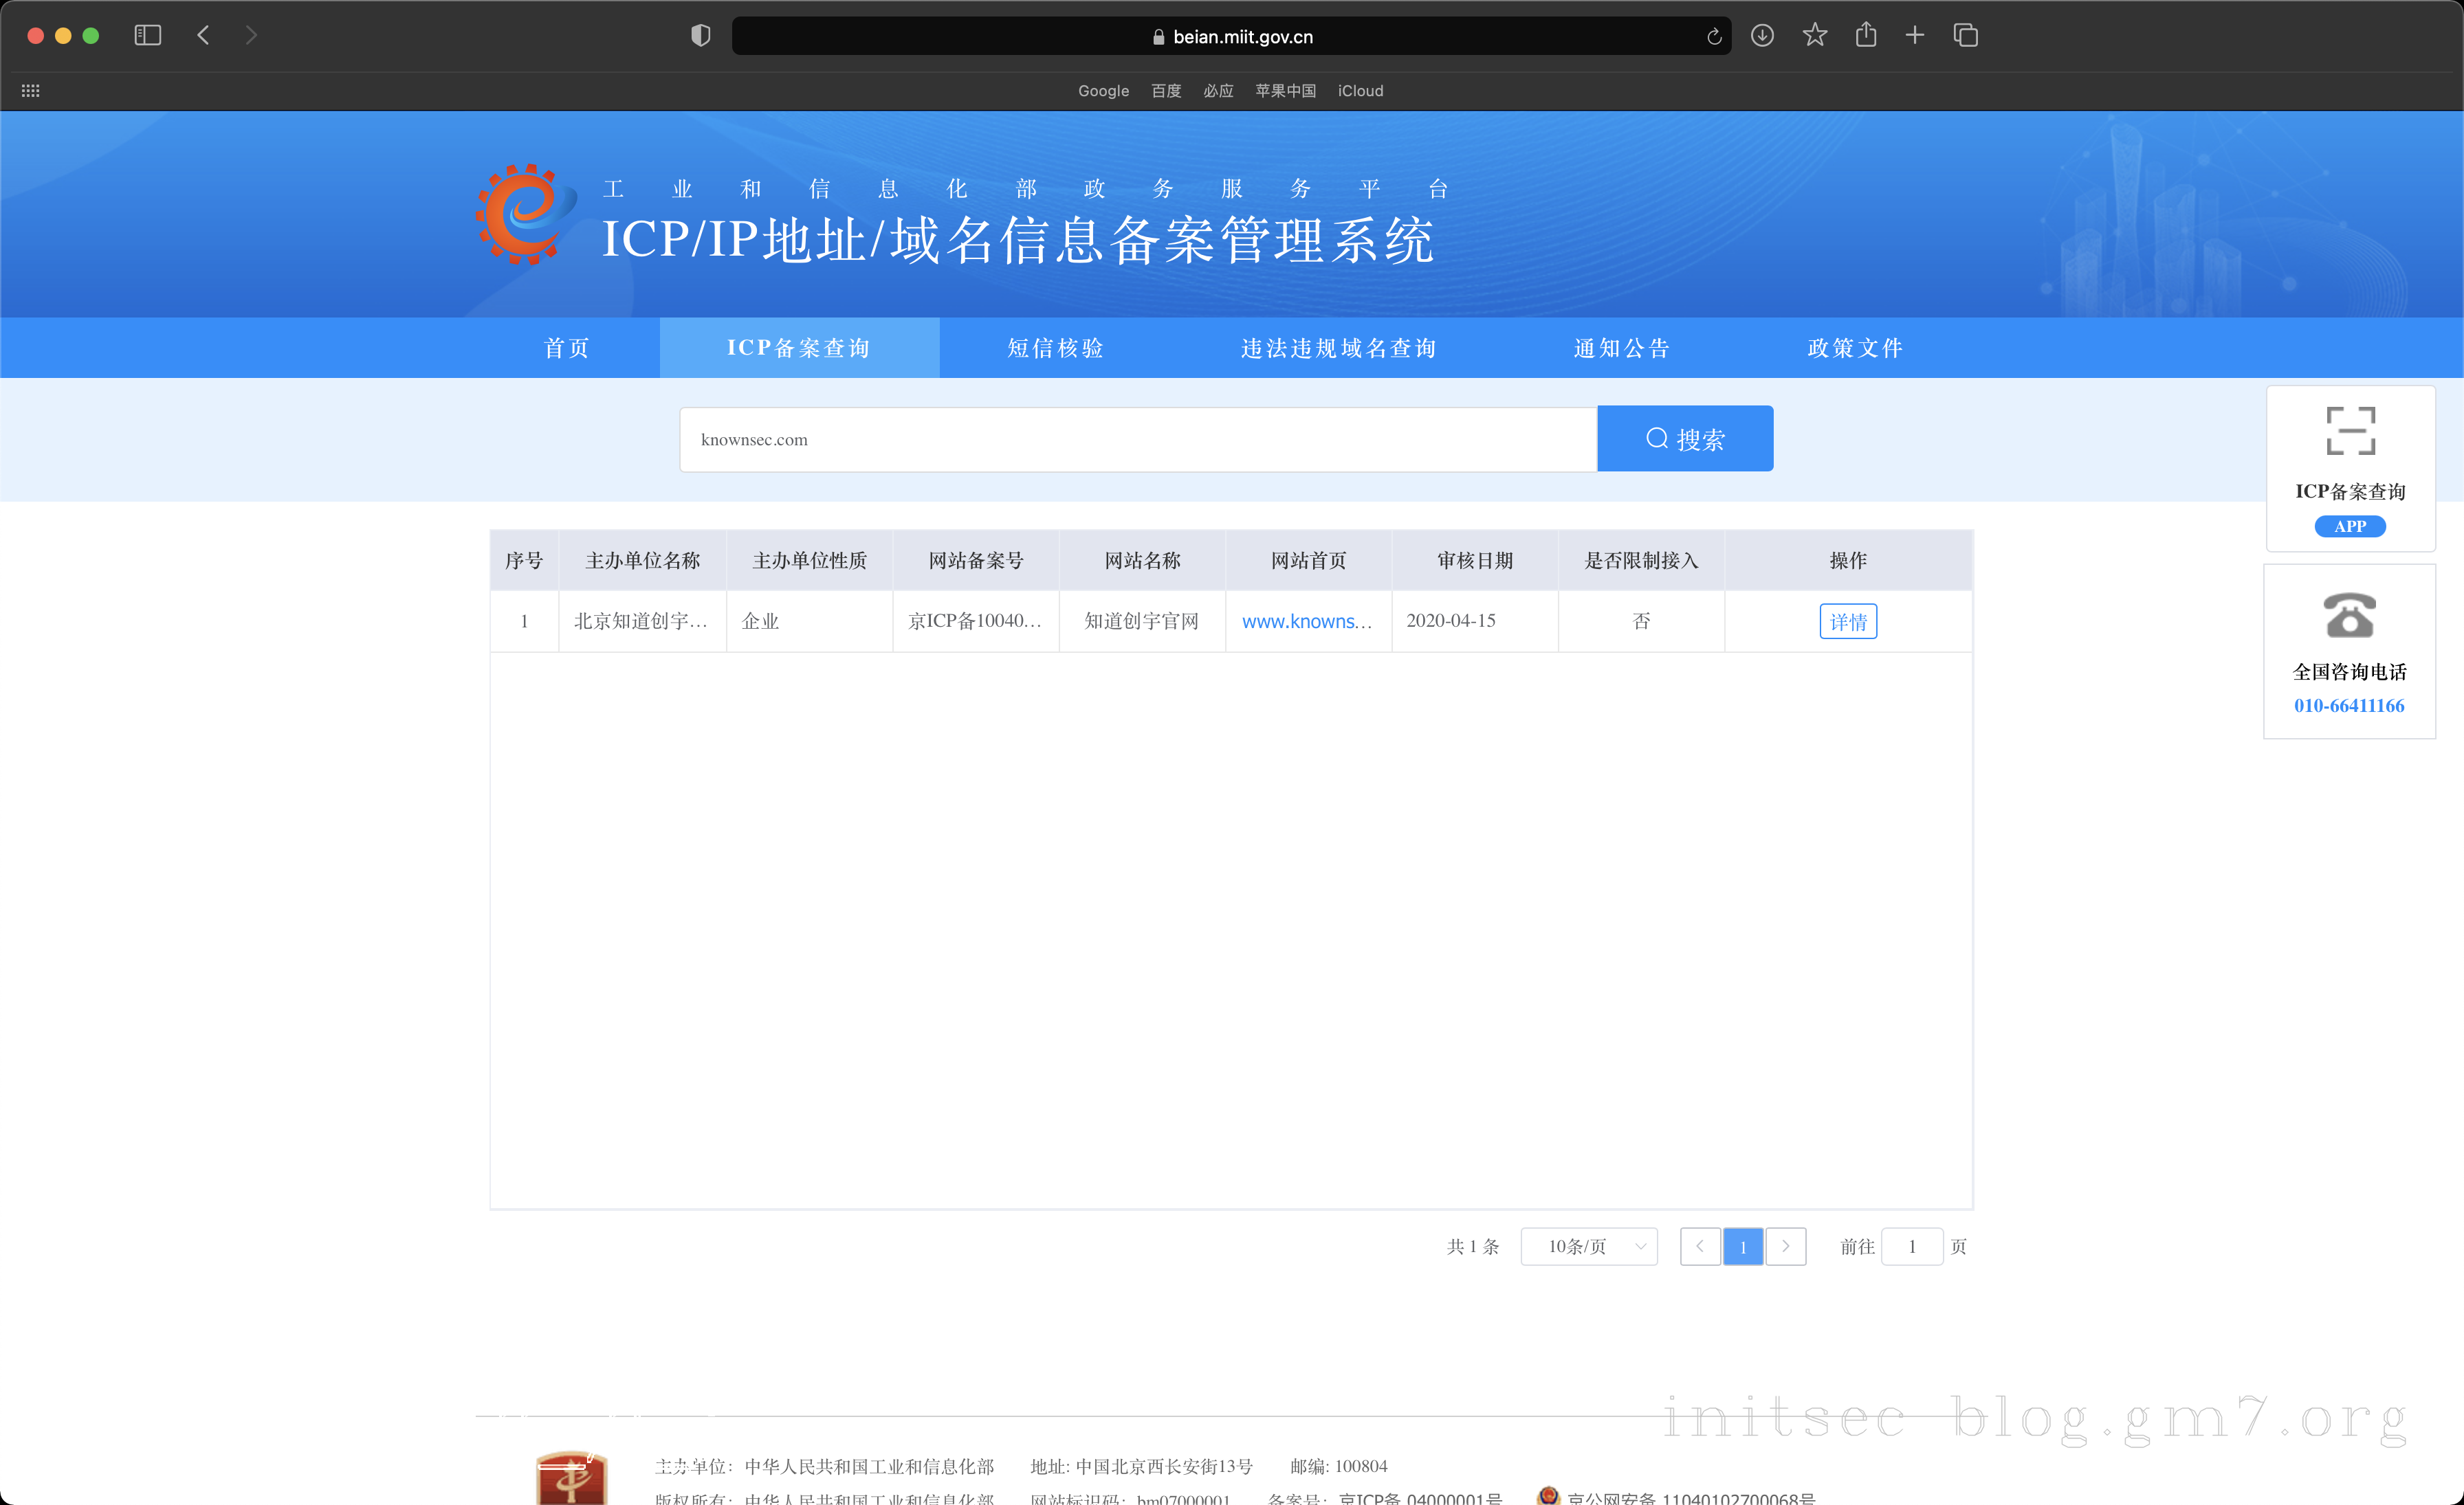Image resolution: width=2464 pixels, height=1505 pixels.
Task: Go to next results page arrow
Action: coord(1785,1246)
